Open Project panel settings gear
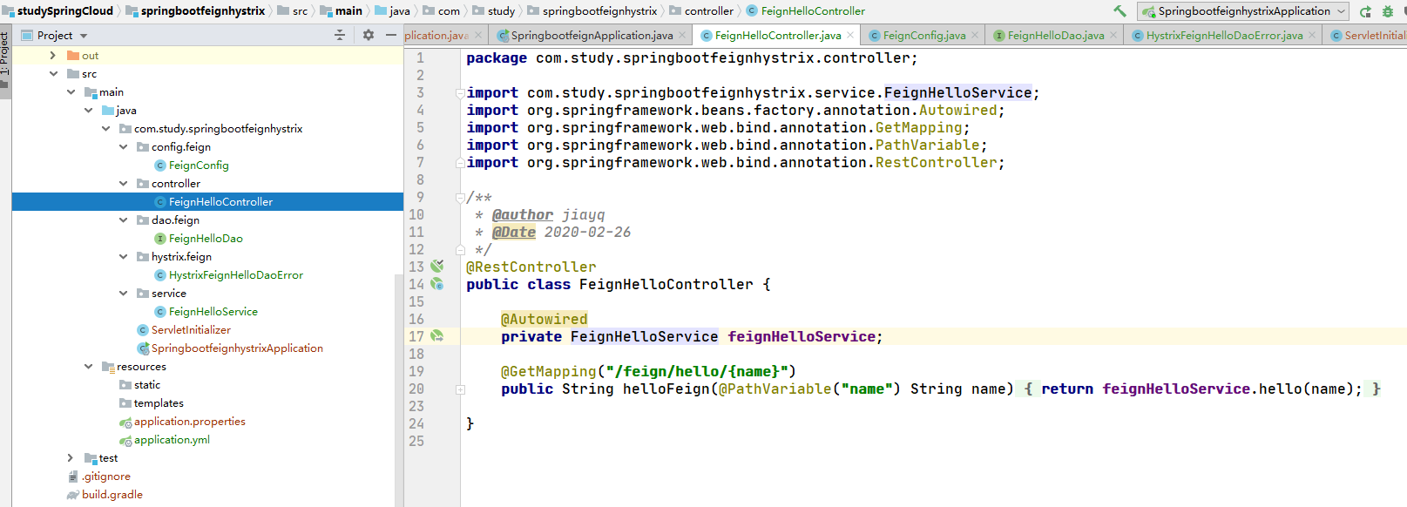This screenshot has height=507, width=1407. [x=369, y=35]
